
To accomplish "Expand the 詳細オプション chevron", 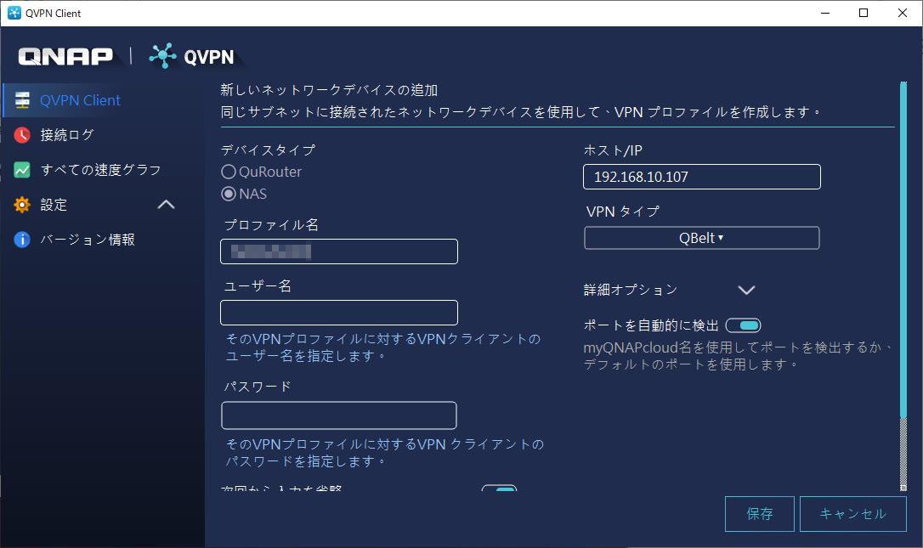I will click(746, 290).
